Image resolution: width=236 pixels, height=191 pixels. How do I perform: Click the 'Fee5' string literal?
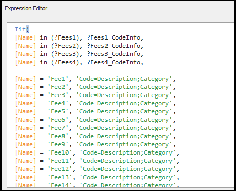pos(58,111)
